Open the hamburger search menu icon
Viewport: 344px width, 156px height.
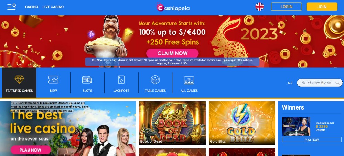(x=11, y=7)
